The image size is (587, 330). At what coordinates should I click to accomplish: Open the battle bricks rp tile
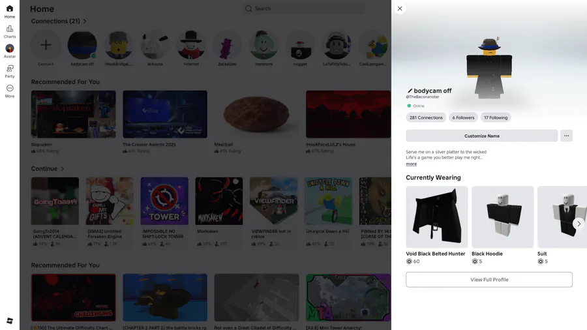pos(165,297)
